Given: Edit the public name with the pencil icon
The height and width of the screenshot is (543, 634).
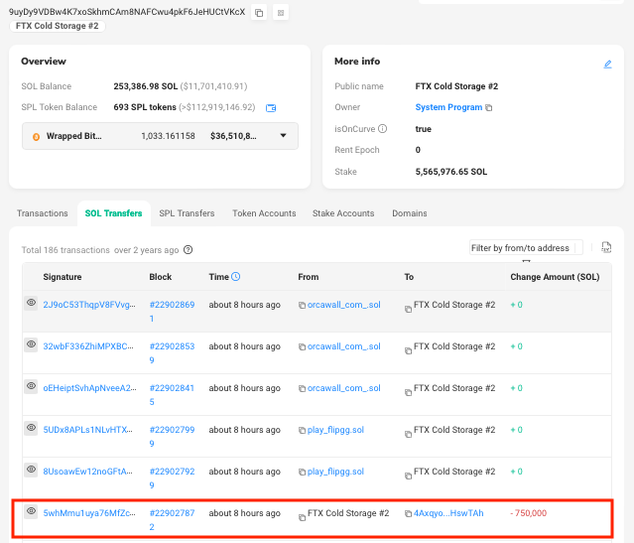Looking at the screenshot, I should (607, 64).
